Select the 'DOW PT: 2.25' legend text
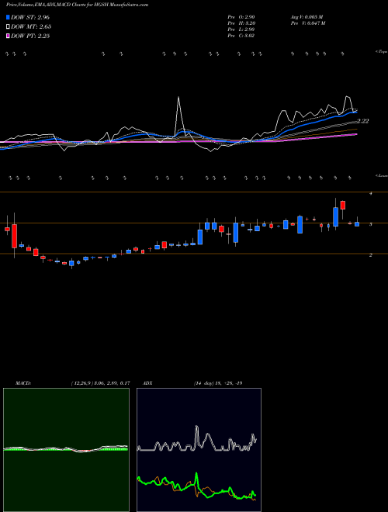388x512 pixels. point(30,36)
